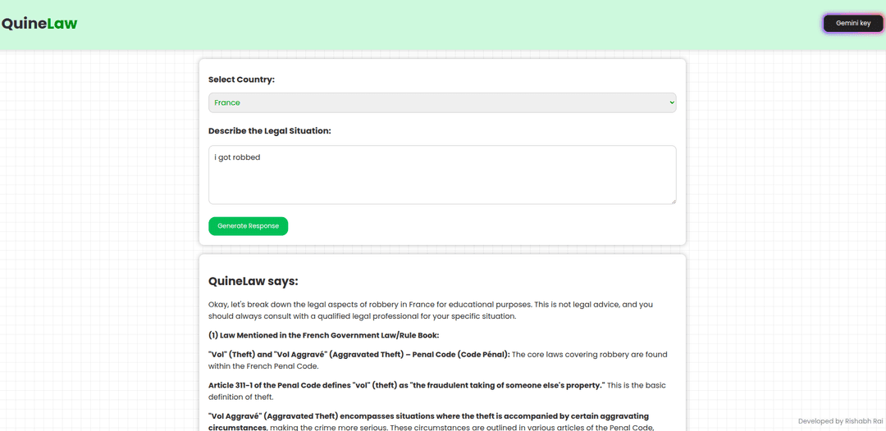Screen dimensions: 886x431
Task: Click the 'Describe the Legal Situation:' label
Action: 269,130
